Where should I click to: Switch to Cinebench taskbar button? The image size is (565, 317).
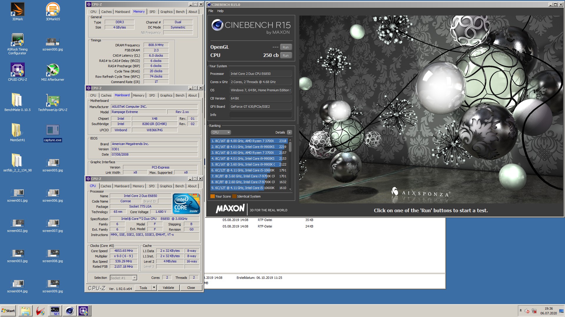[70, 311]
